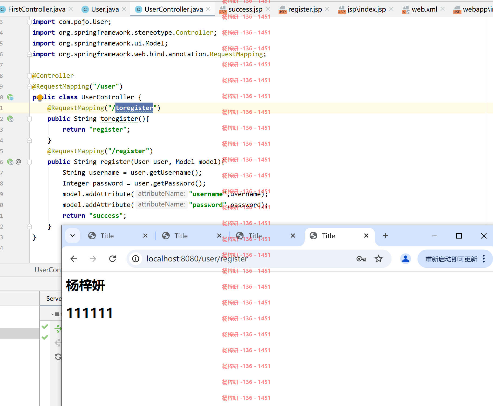Collapse the import block fold marker
Image resolution: width=493 pixels, height=406 pixels.
[x=29, y=22]
